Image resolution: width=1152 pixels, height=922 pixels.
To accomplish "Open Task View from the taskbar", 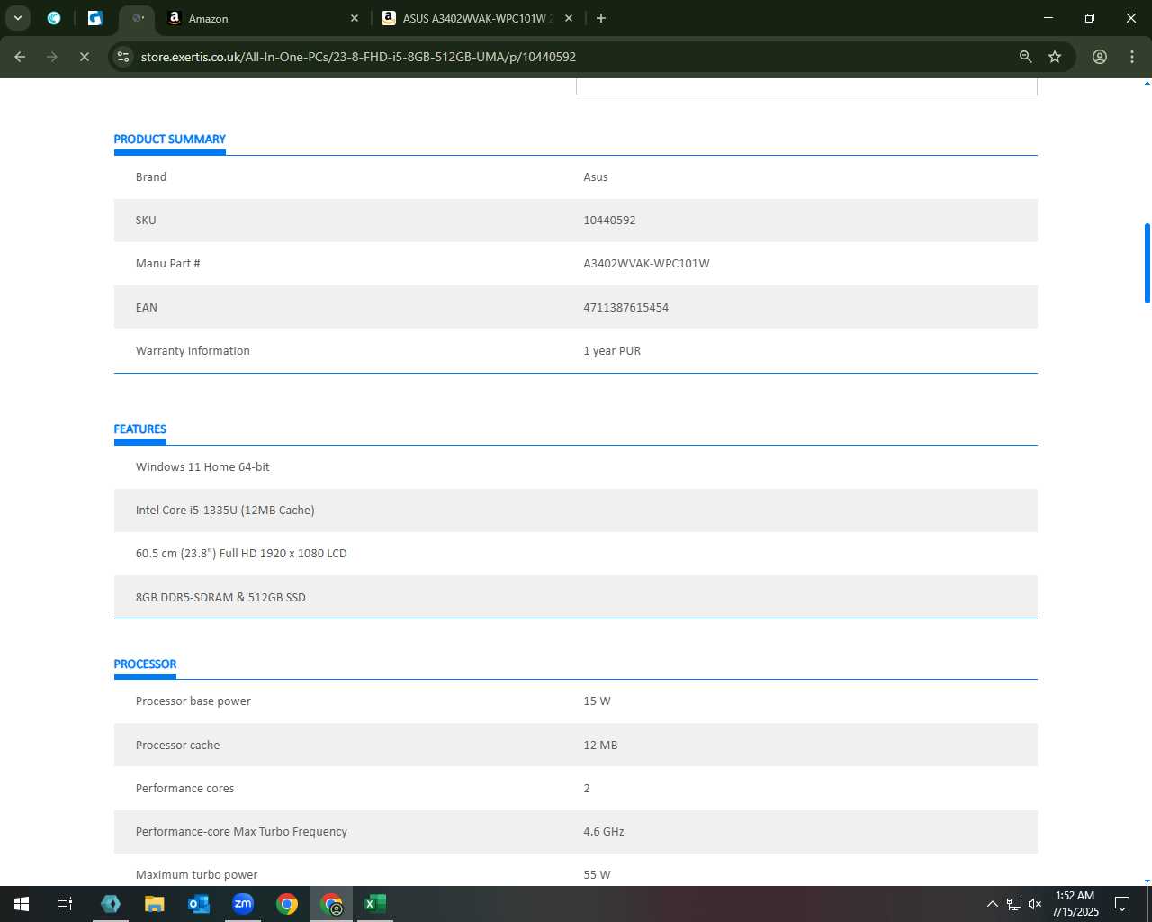I will [x=65, y=904].
